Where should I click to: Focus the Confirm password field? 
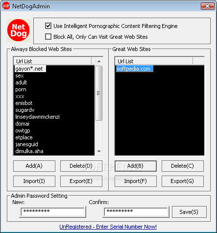(x=136, y=212)
